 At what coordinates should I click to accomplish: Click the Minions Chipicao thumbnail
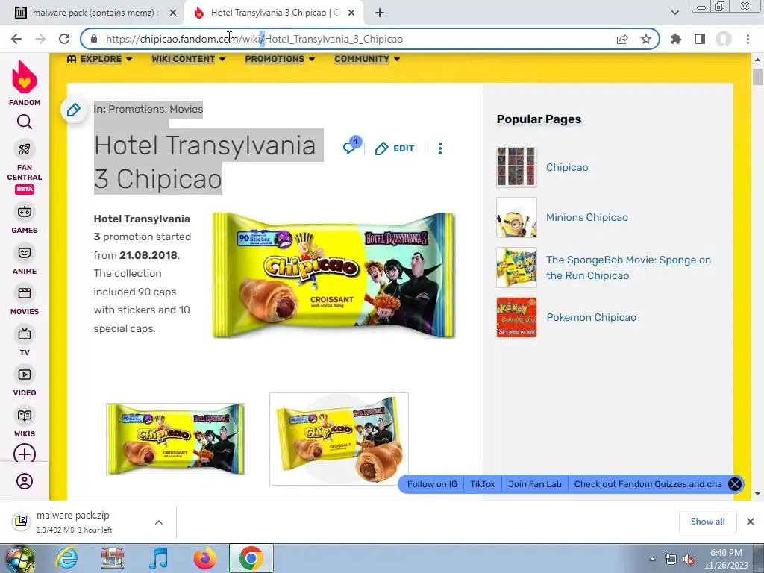516,217
